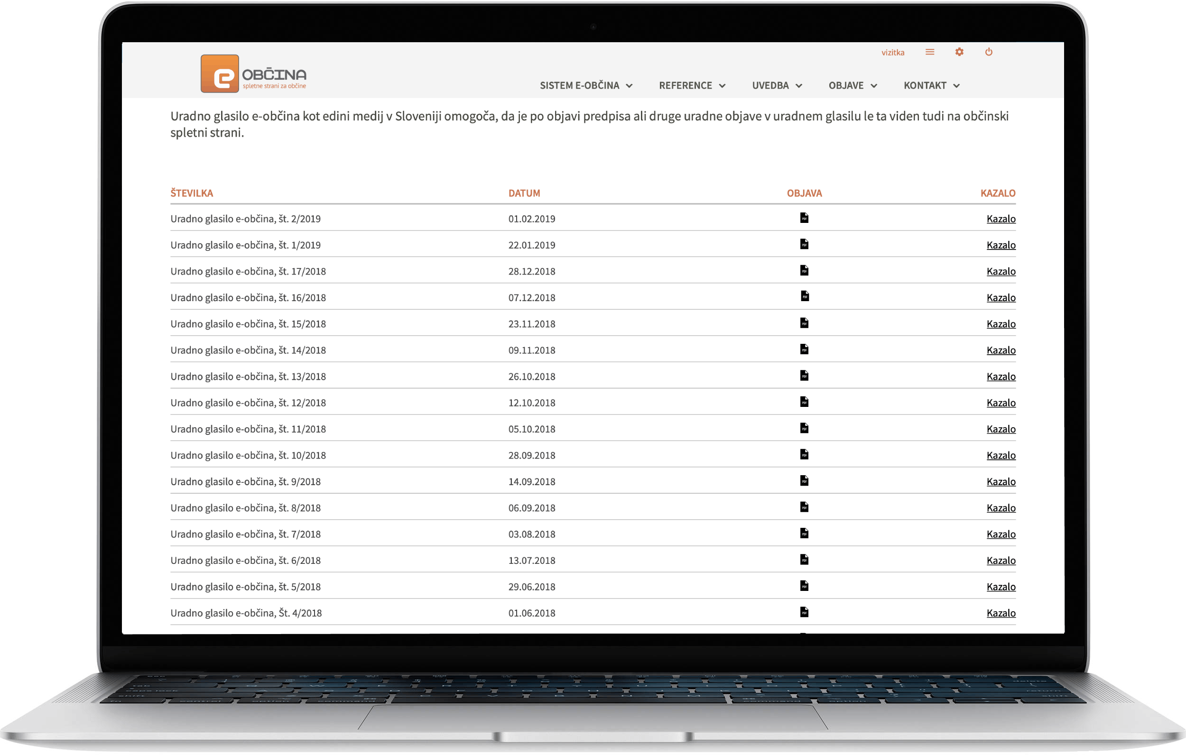Image resolution: width=1186 pixels, height=755 pixels.
Task: Click the power icon in header
Action: pyautogui.click(x=989, y=52)
